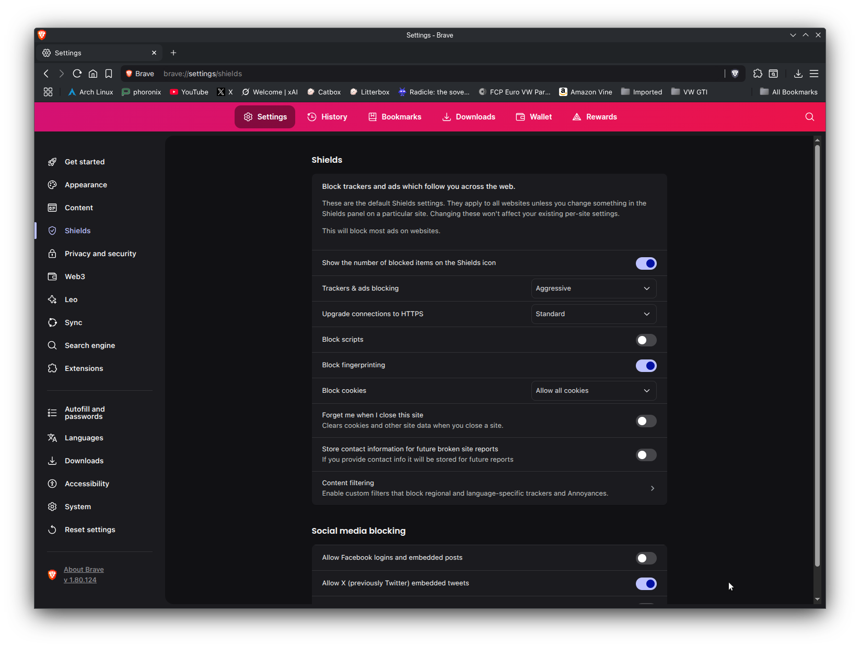This screenshot has width=860, height=649.
Task: Click the sidebar panel toggle icon
Action: (x=773, y=74)
